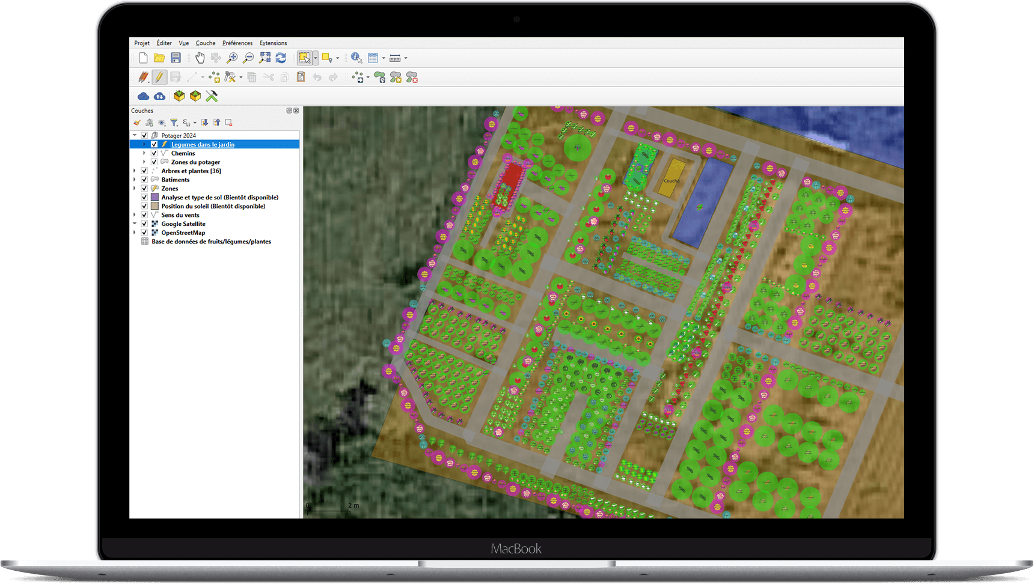The width and height of the screenshot is (1034, 584).
Task: Select Base de données de fruits/légumes/plantes table
Action: point(211,242)
